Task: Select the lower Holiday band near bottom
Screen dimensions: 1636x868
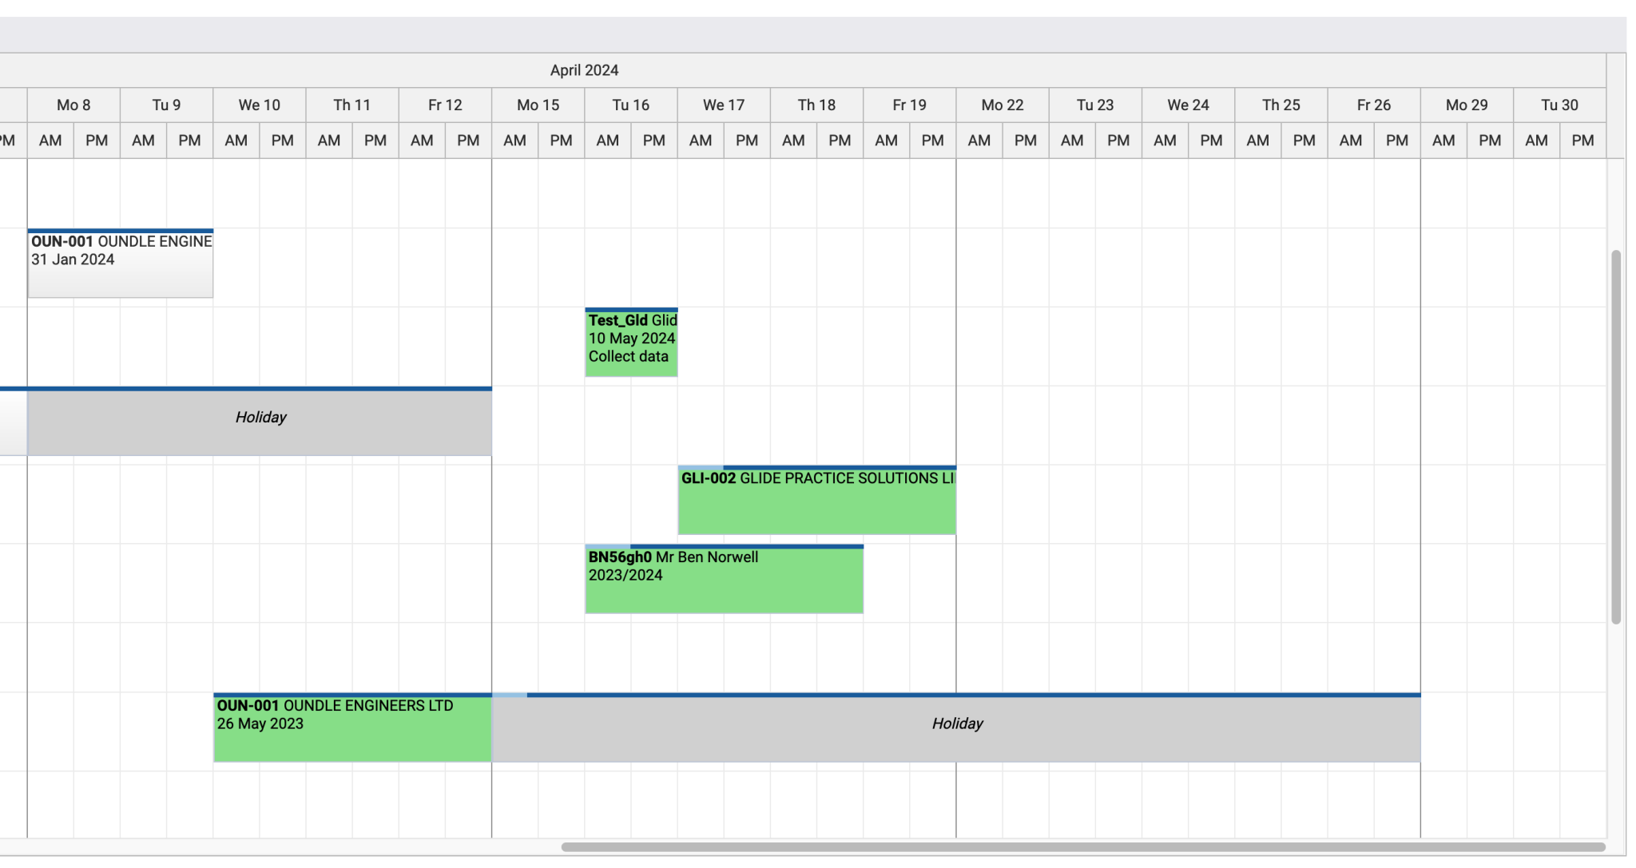Action: pos(957,723)
